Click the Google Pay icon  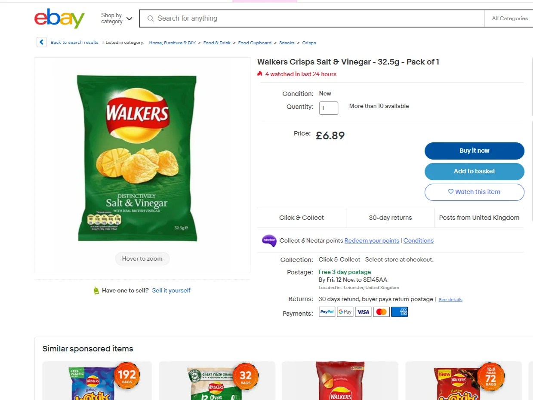coord(345,312)
